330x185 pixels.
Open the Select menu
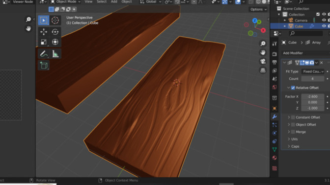[102, 1]
